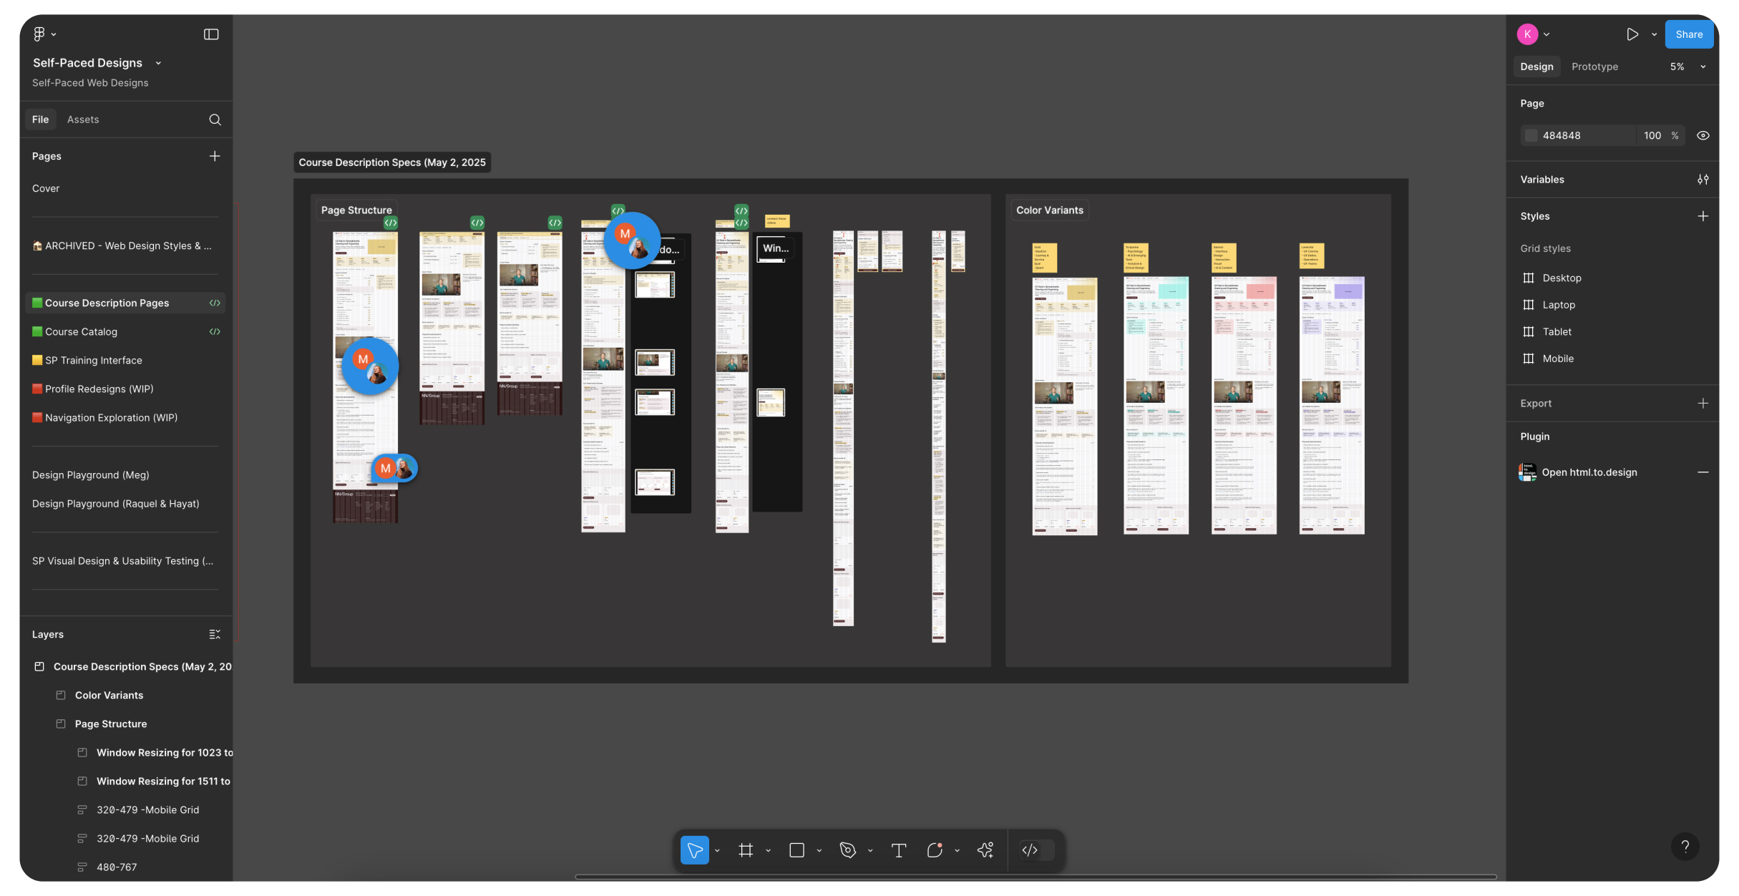This screenshot has height=896, width=1739.
Task: Switch to the Assets tab
Action: pyautogui.click(x=83, y=120)
